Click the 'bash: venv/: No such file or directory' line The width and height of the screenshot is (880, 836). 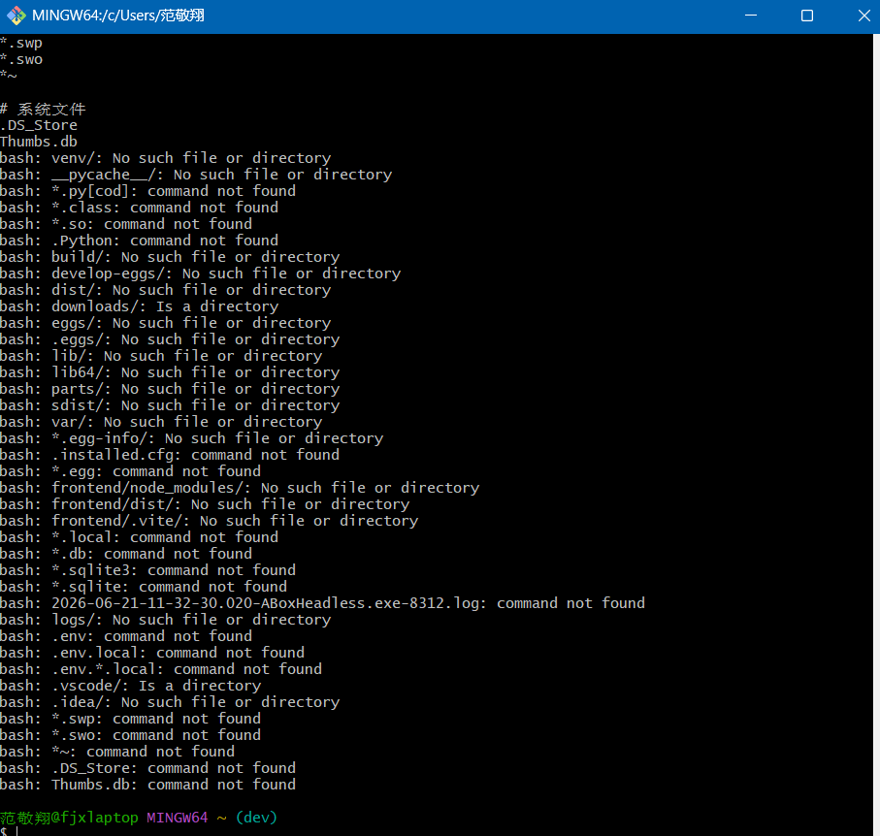click(166, 158)
